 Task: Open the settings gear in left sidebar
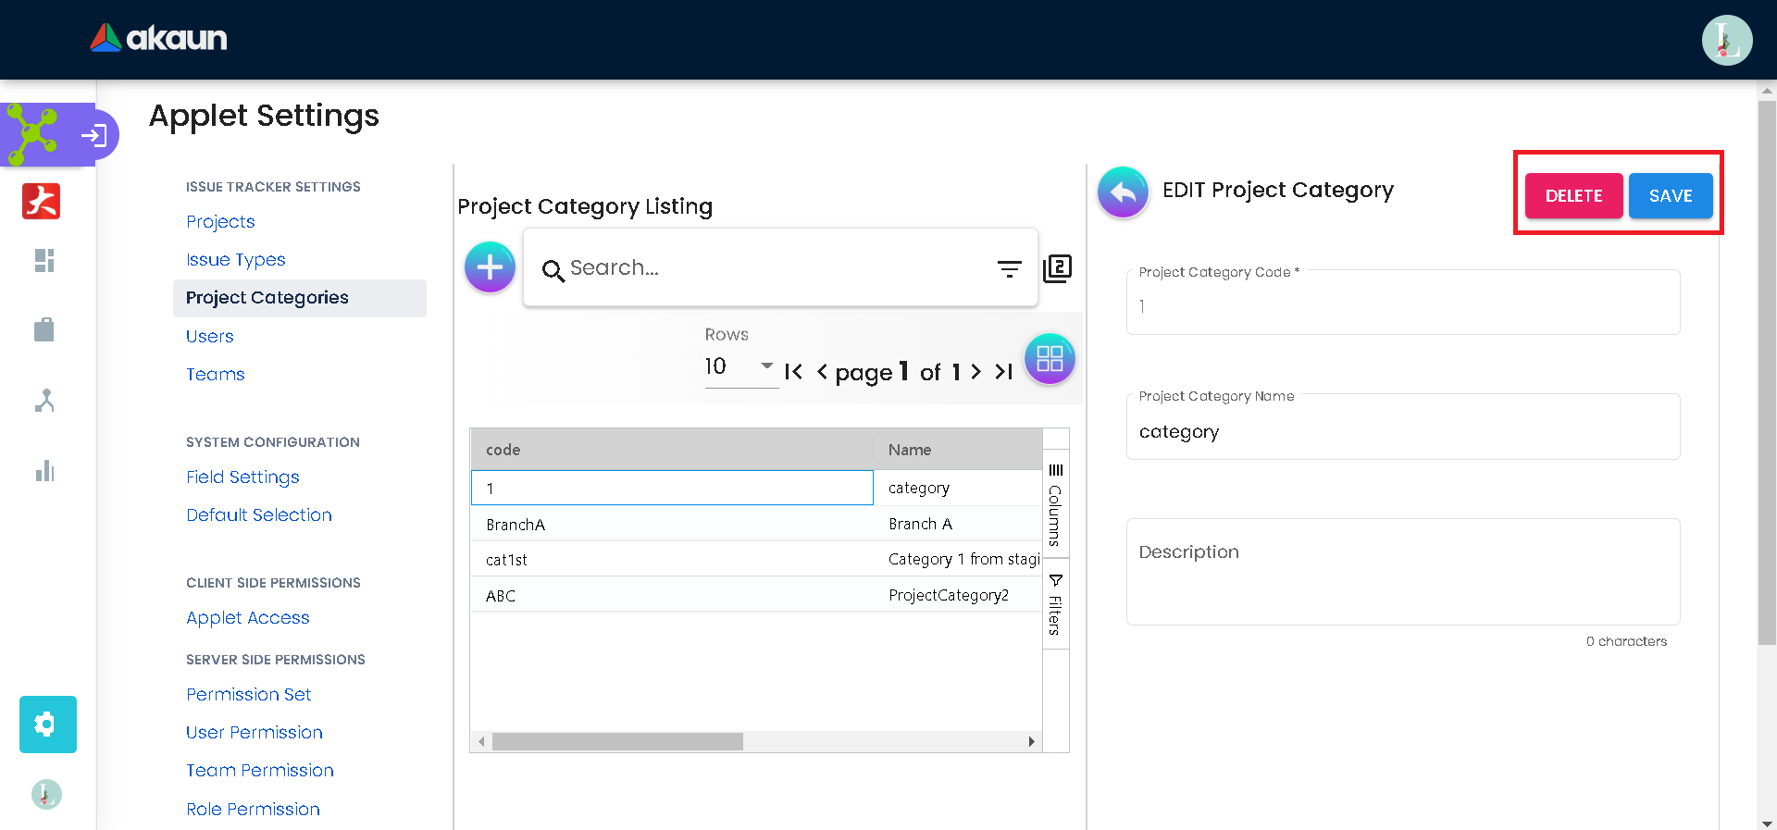pos(47,724)
